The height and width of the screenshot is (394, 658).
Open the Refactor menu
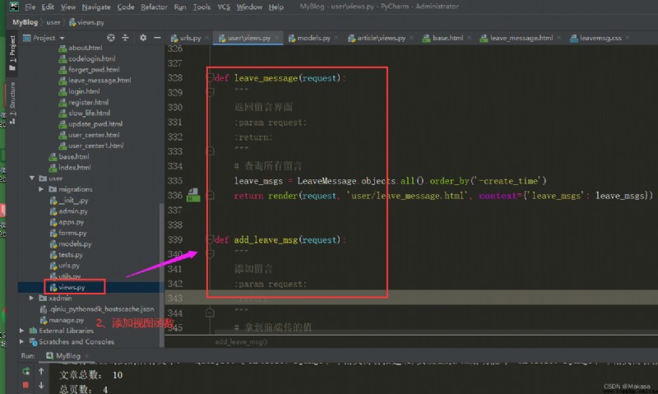pos(154,7)
